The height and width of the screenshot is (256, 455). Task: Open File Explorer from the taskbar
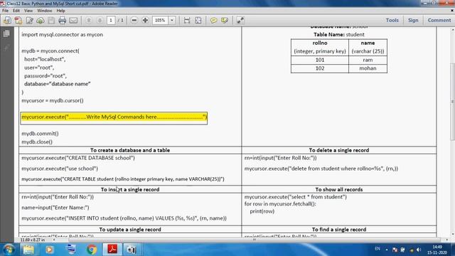28,250
